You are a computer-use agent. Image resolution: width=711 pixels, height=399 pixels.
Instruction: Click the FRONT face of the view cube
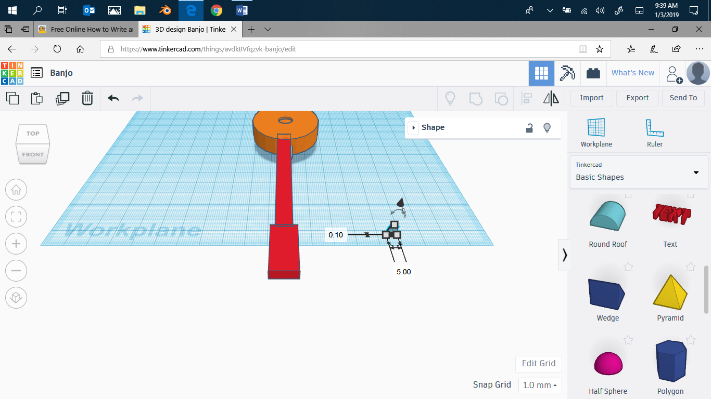click(x=33, y=154)
